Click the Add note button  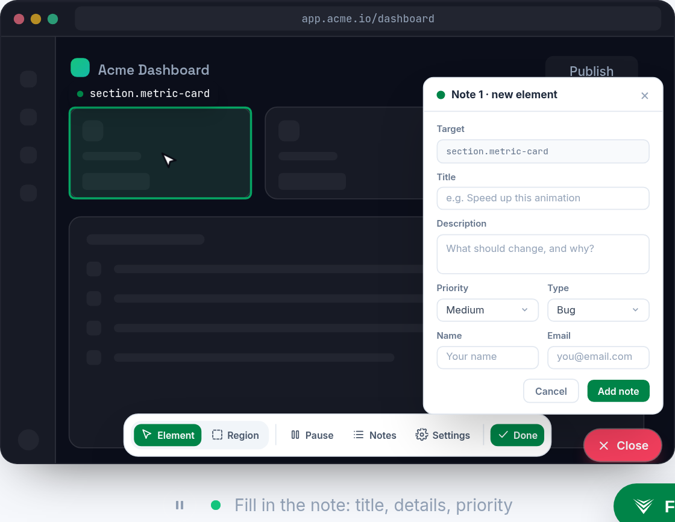[618, 391]
